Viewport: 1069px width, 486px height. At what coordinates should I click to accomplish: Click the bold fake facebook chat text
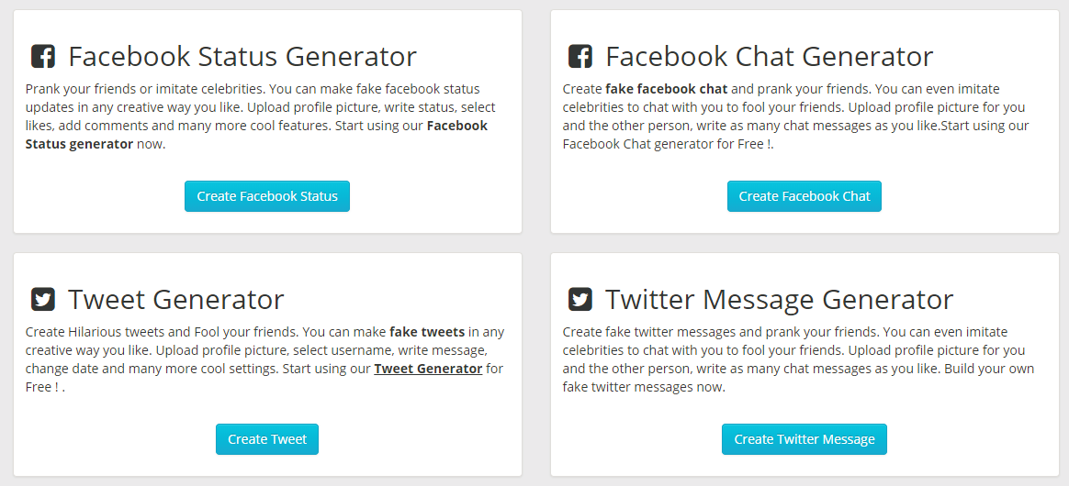[x=666, y=89]
